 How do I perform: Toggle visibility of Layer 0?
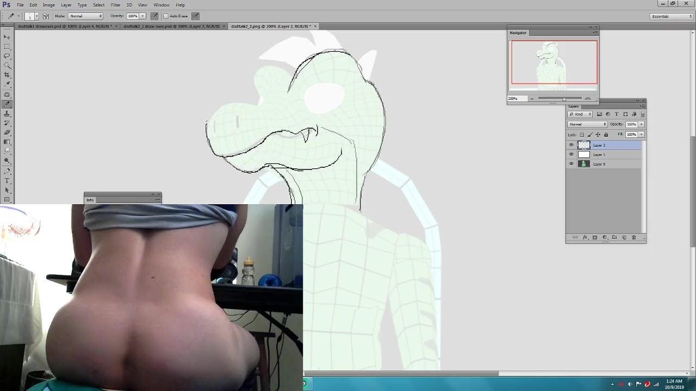click(x=571, y=164)
